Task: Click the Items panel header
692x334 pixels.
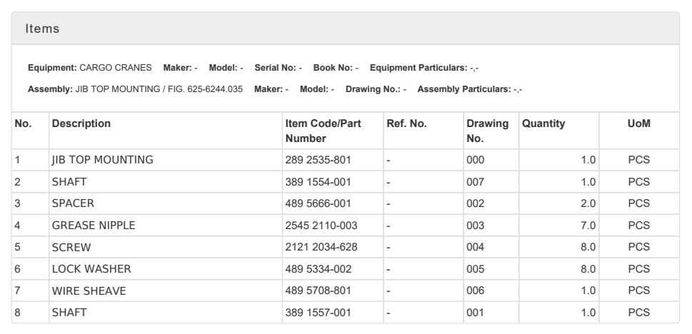Action: [42, 29]
